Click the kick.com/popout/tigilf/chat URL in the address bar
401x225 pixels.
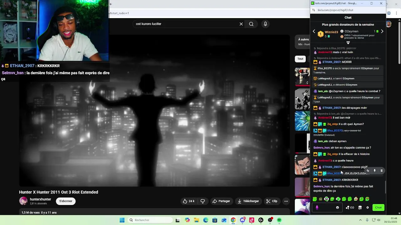[x=336, y=10]
